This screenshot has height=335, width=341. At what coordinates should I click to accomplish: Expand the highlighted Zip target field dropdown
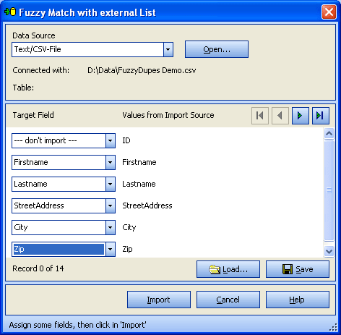pos(111,249)
